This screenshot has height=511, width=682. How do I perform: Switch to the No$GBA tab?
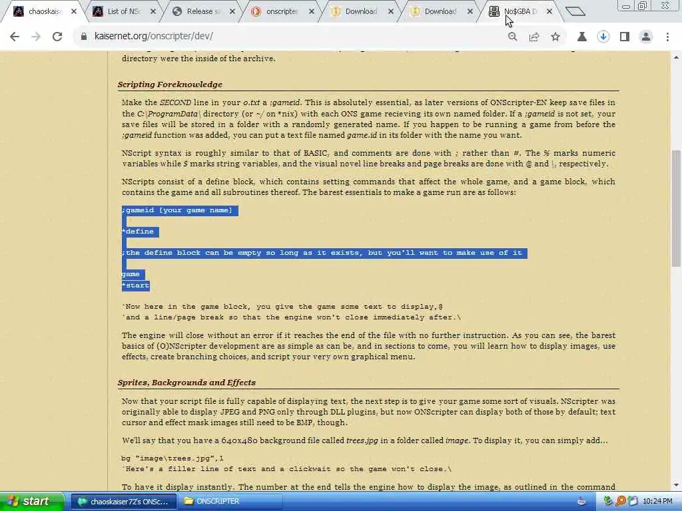pos(520,11)
